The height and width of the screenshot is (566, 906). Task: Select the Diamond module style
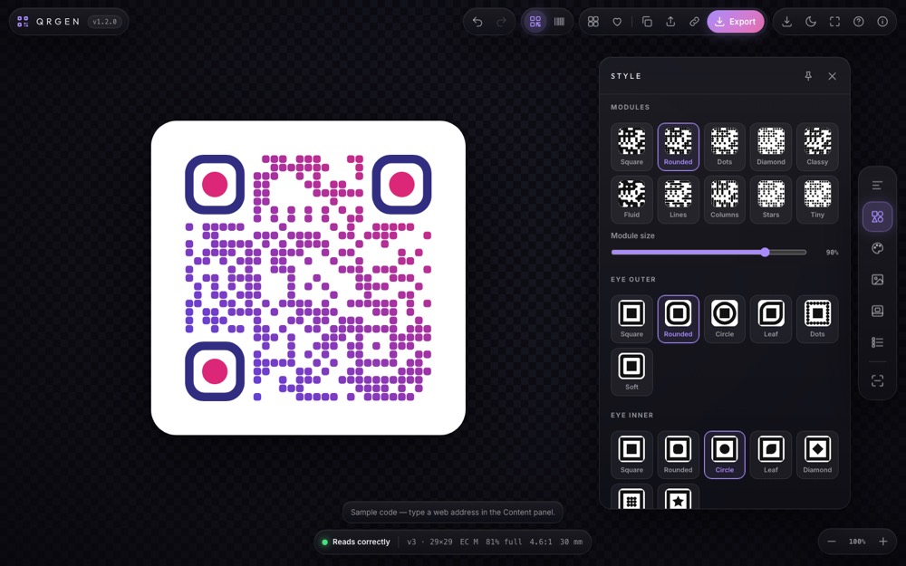pos(771,147)
